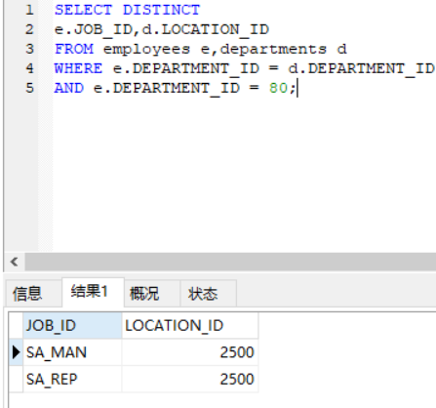Click the LOCATION_ID column header
The width and height of the screenshot is (436, 408).
click(x=190, y=325)
